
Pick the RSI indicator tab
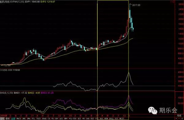pos(79,118)
